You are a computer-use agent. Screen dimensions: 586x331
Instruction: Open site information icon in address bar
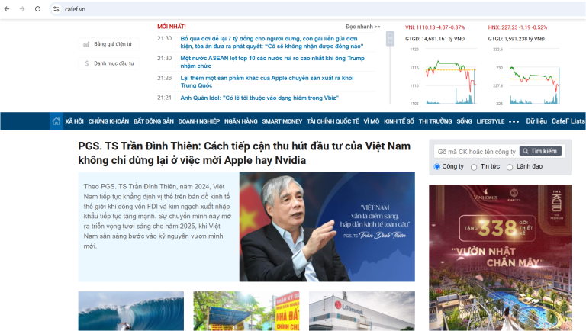tap(56, 9)
